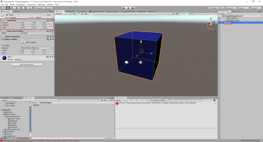
Task: Collapse SampleHappaScene in Hierarchy
Action: click(221, 16)
